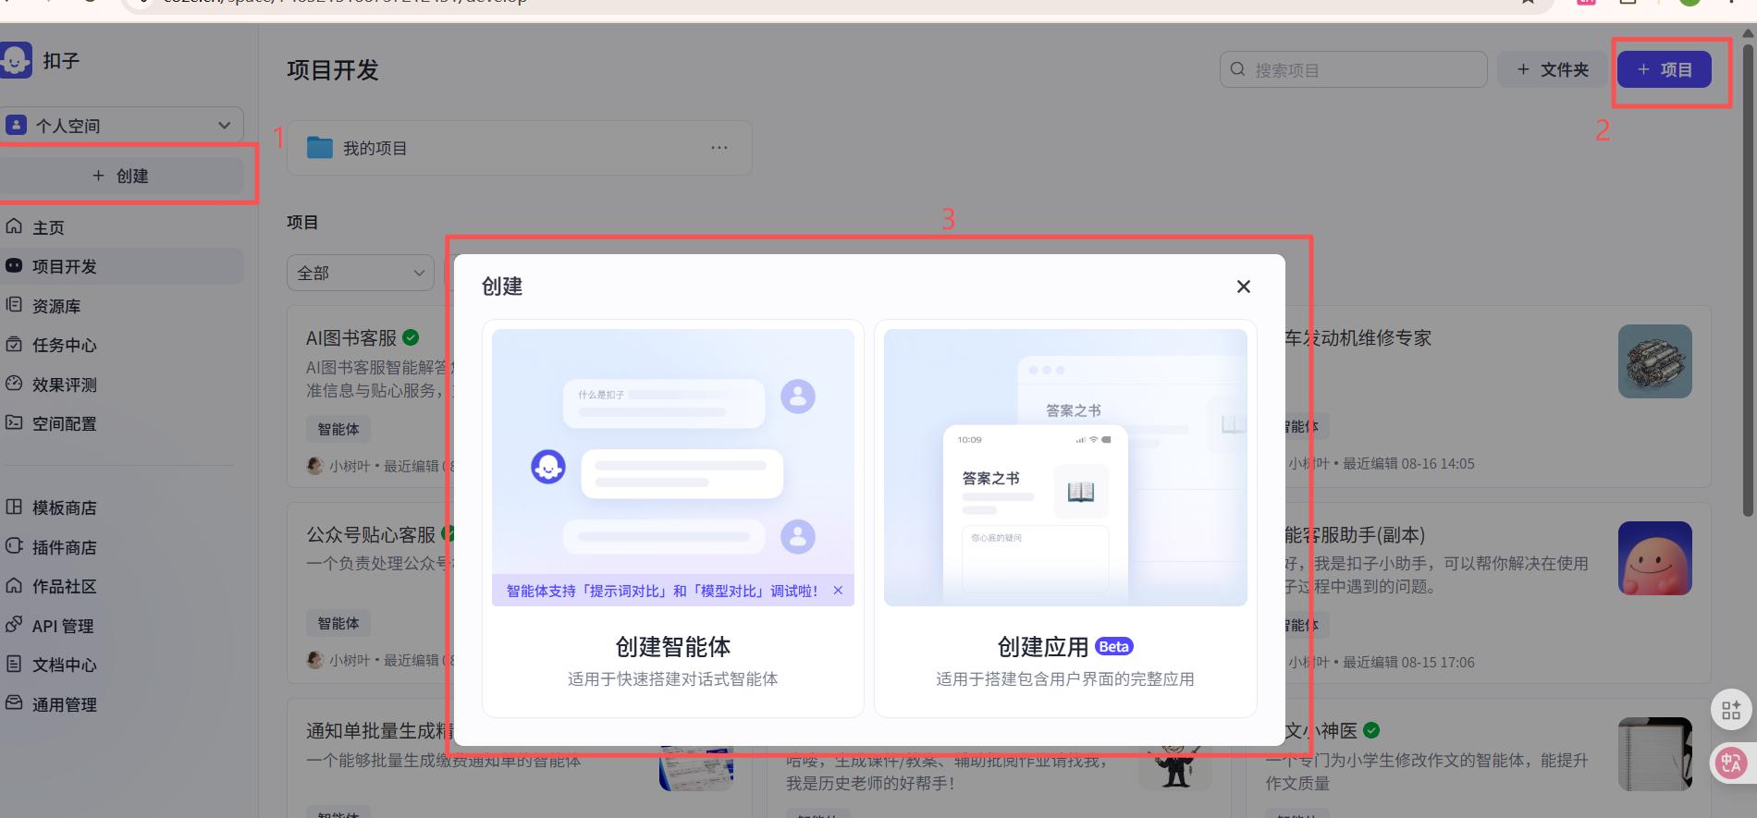Go to 任务中心 in sidebar
Image resolution: width=1757 pixels, height=818 pixels.
[x=63, y=345]
